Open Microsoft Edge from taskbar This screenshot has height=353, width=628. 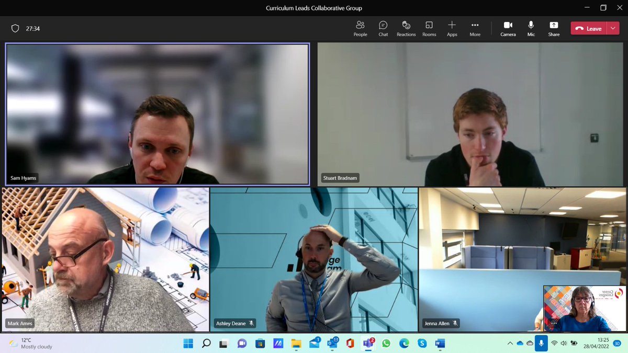[404, 343]
